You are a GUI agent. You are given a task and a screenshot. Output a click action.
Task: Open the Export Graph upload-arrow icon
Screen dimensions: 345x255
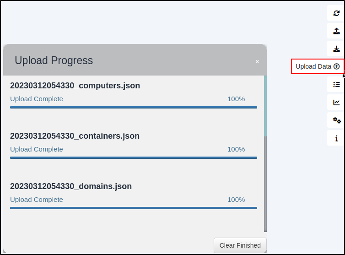coord(336,31)
